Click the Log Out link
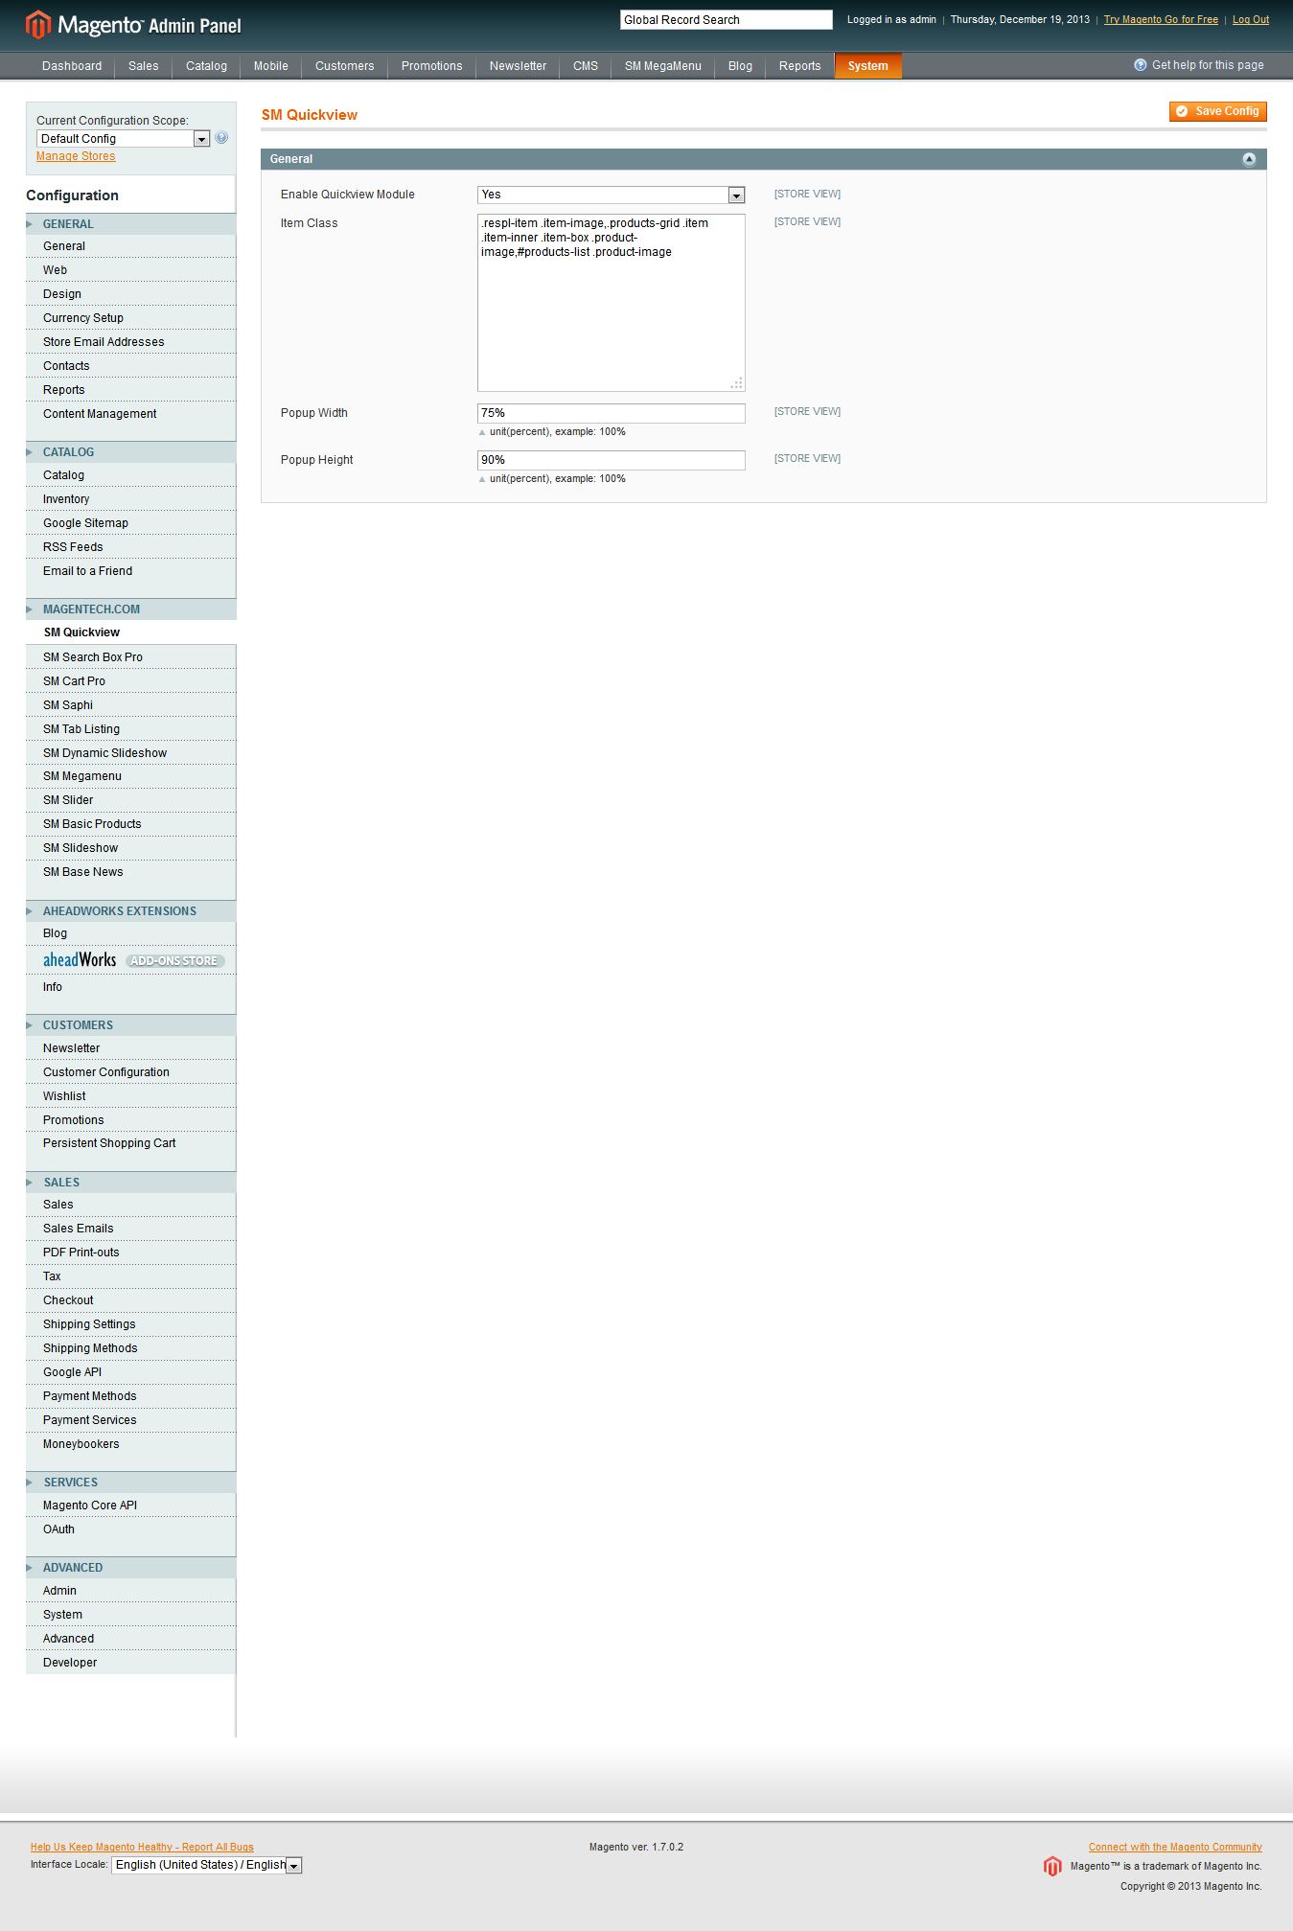Viewport: 1293px width, 1931px height. (x=1251, y=19)
